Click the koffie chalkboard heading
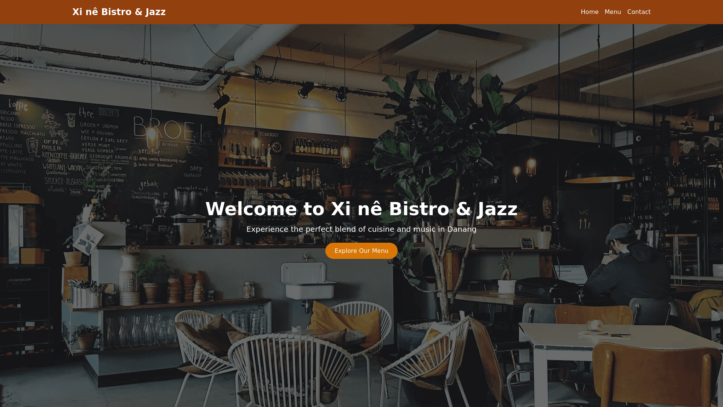The height and width of the screenshot is (407, 723). (x=18, y=106)
